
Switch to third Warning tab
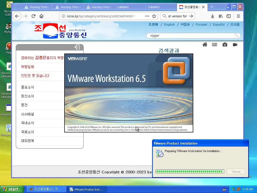point(99,7)
